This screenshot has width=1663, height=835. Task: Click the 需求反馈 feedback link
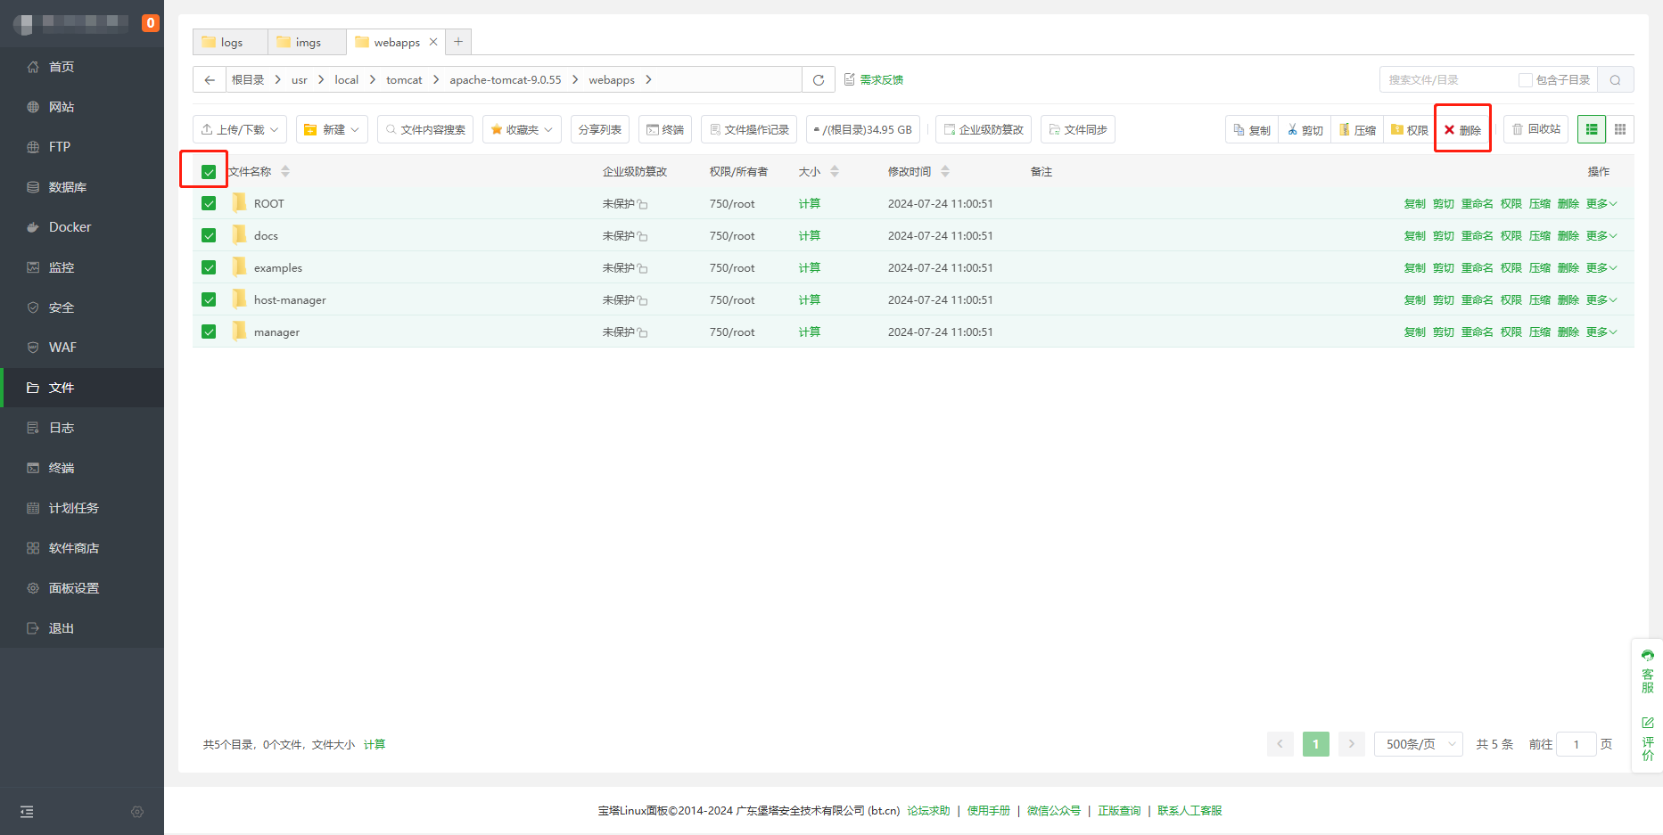click(880, 80)
